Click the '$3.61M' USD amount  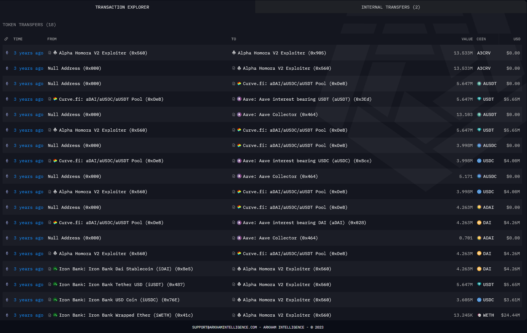click(x=512, y=300)
